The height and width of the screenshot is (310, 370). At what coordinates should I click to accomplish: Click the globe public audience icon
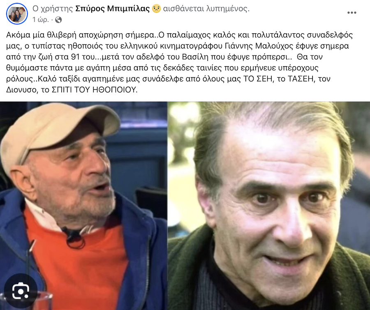coord(58,20)
